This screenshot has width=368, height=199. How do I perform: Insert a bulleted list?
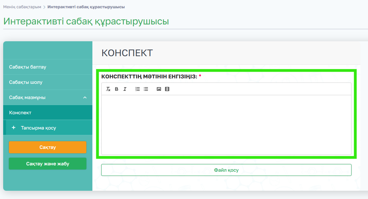[146, 89]
